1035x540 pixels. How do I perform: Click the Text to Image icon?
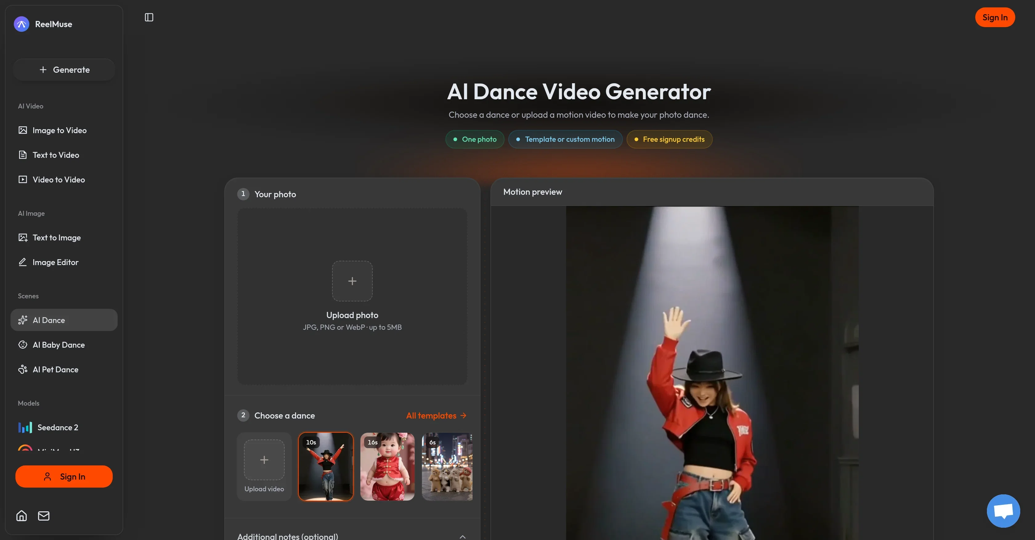[x=23, y=238]
